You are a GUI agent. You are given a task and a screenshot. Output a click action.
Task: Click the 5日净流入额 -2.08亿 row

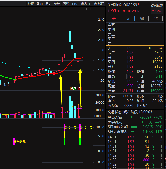[x=135, y=127]
